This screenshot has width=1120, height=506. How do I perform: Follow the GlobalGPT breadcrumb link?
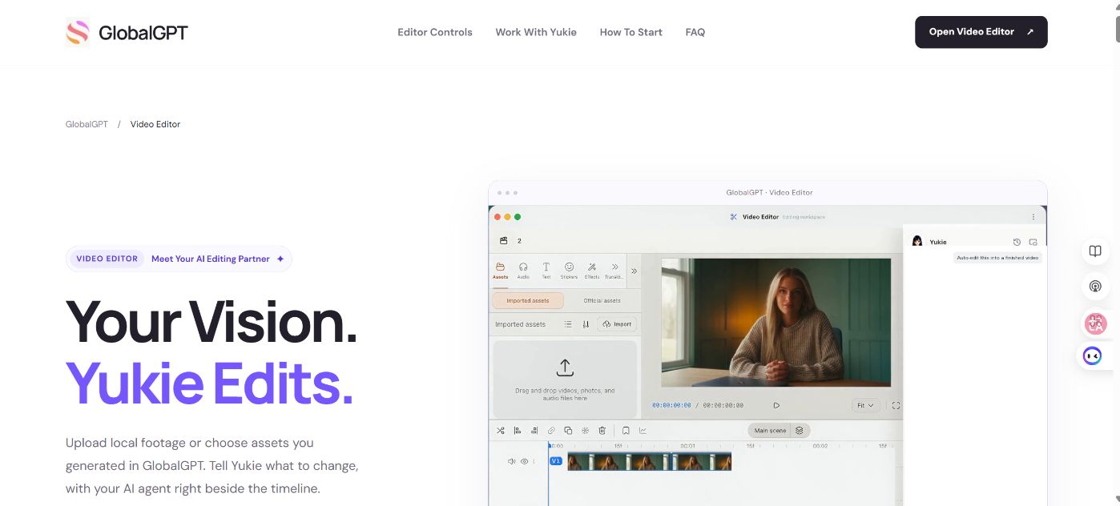click(x=87, y=124)
